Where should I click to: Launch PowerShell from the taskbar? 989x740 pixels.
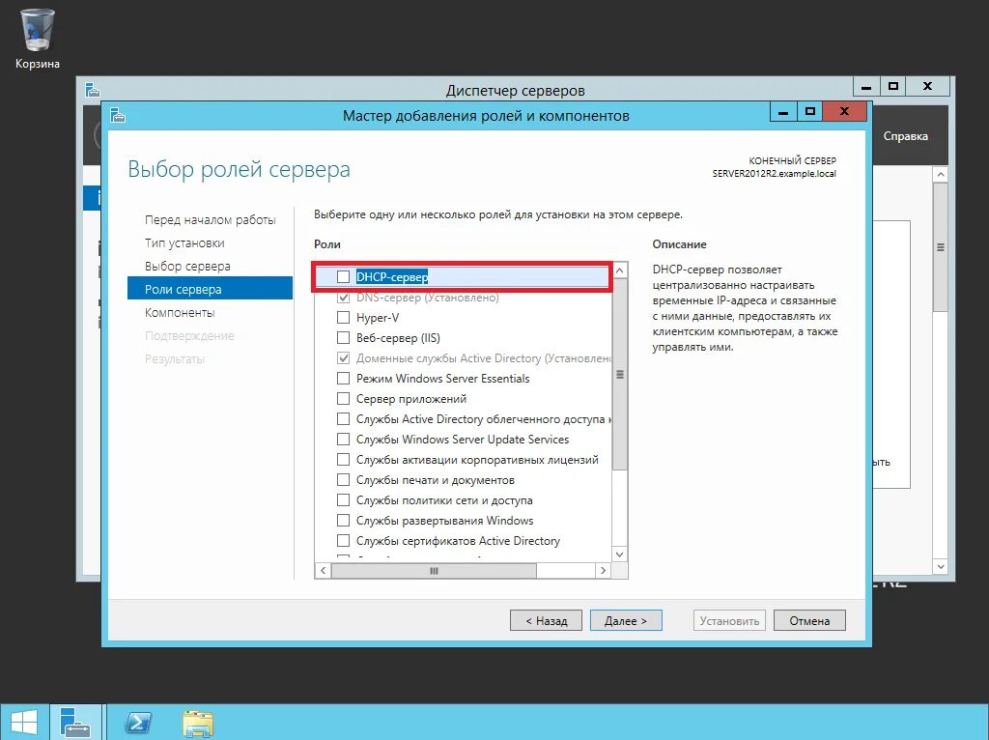point(138,723)
